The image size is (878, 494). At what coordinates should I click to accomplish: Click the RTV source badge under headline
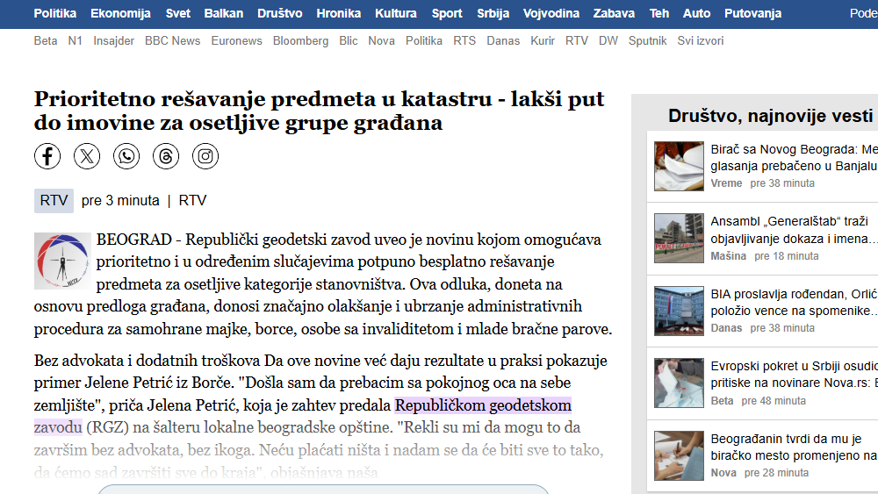coord(54,201)
